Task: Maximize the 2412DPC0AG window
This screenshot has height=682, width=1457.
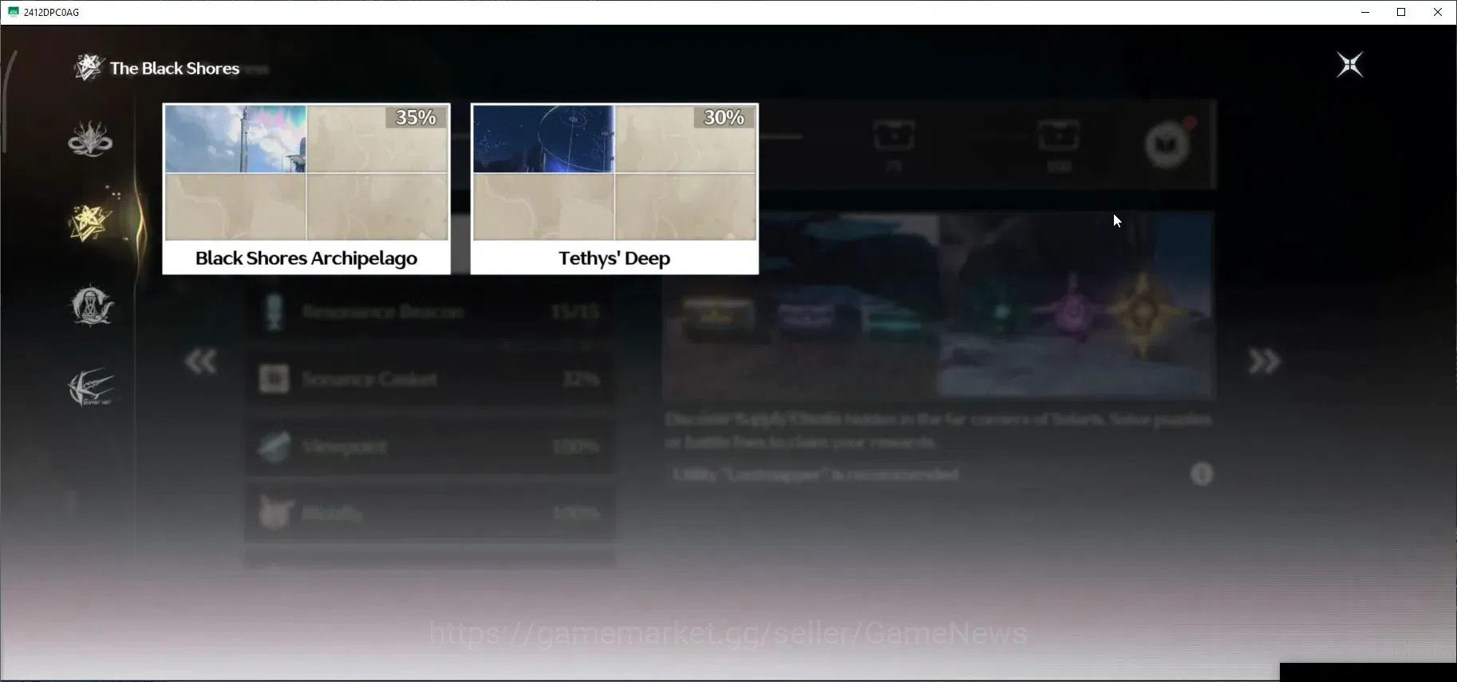Action: click(1401, 12)
